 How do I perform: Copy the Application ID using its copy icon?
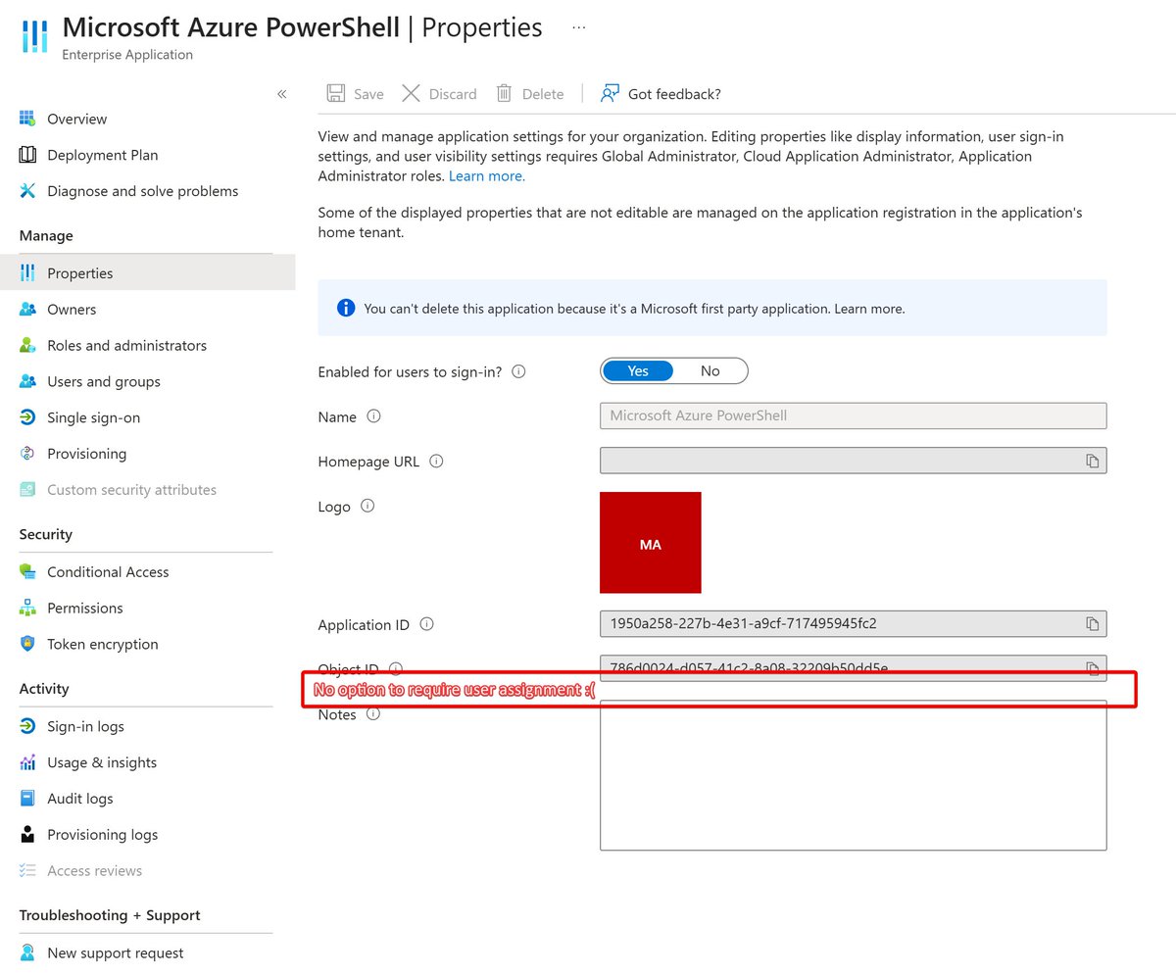click(1093, 624)
